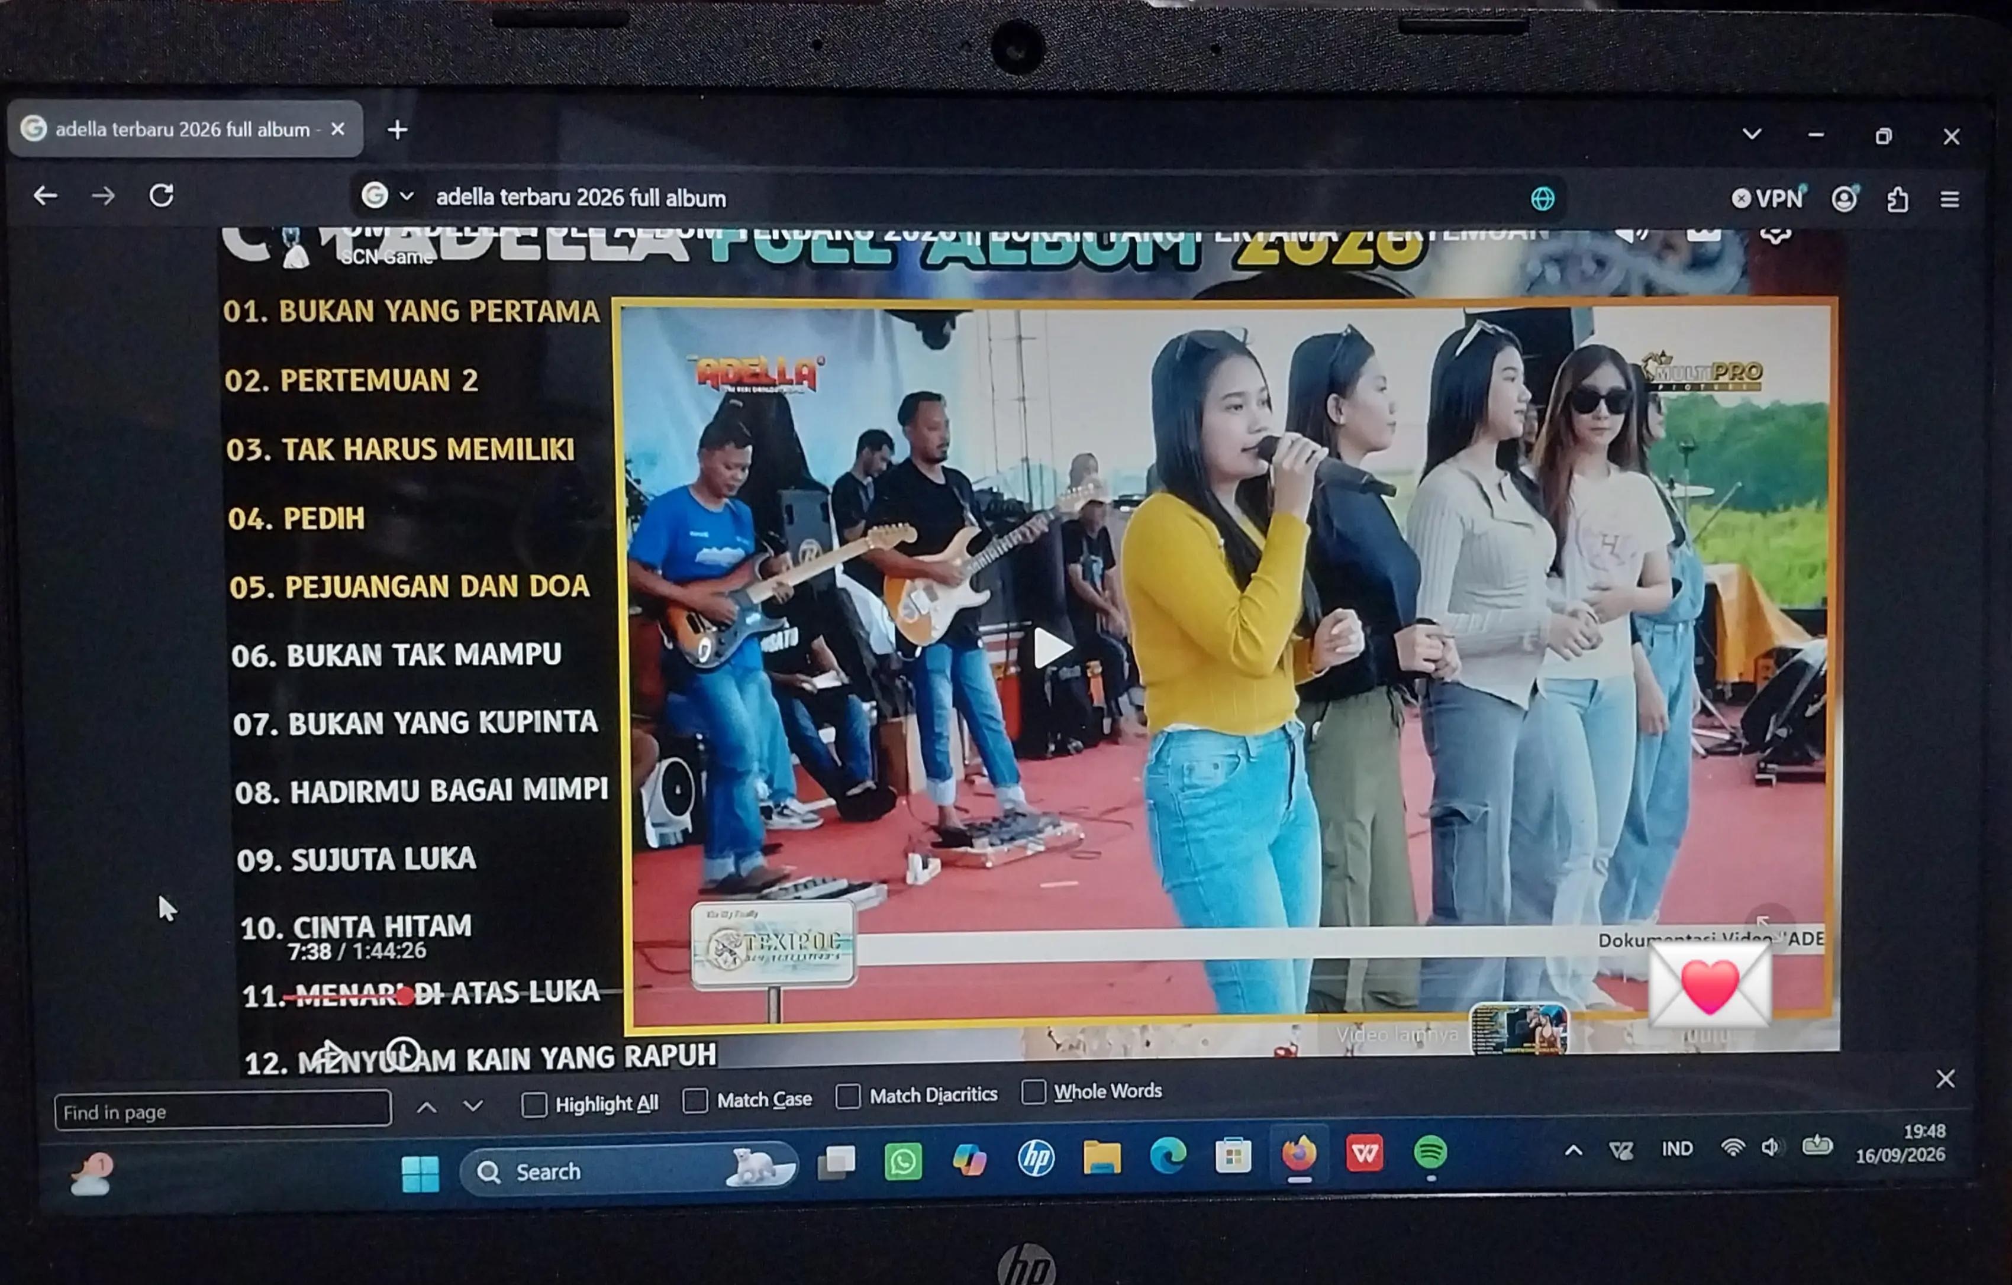Play the video with the center play button
The image size is (2012, 1285).
(x=1052, y=647)
